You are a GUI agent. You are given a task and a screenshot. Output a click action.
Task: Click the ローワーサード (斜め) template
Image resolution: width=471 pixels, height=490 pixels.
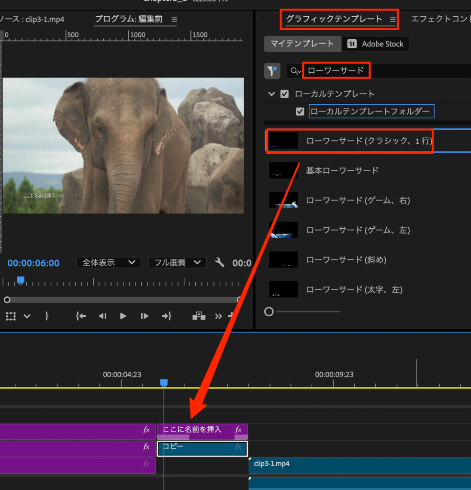tap(346, 260)
